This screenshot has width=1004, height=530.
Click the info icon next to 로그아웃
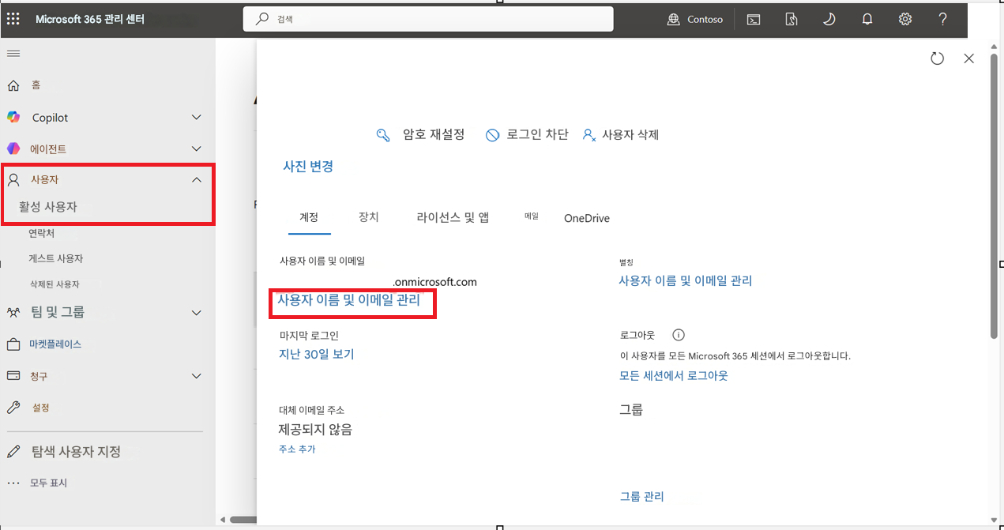tap(678, 335)
